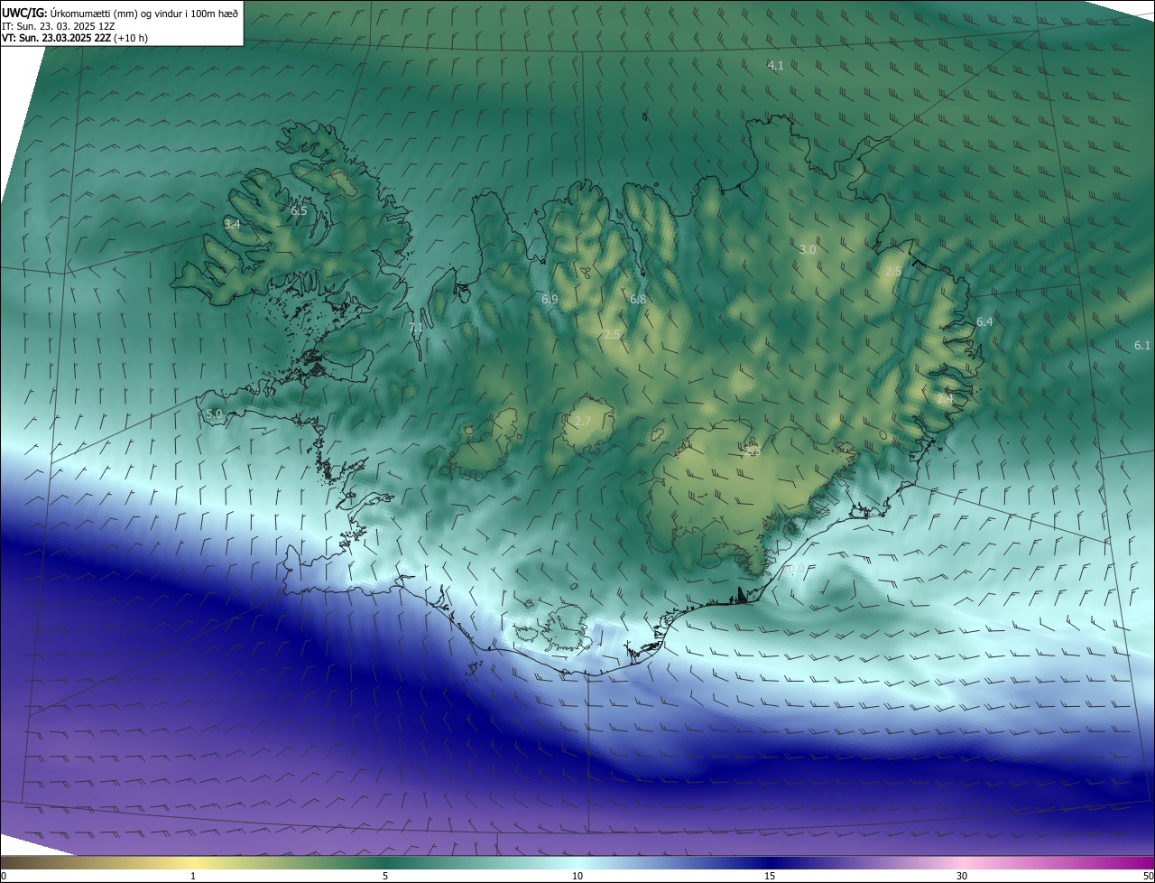Select the faint 10.0 value near the southeast coast
1155x883 pixels.
coord(794,568)
